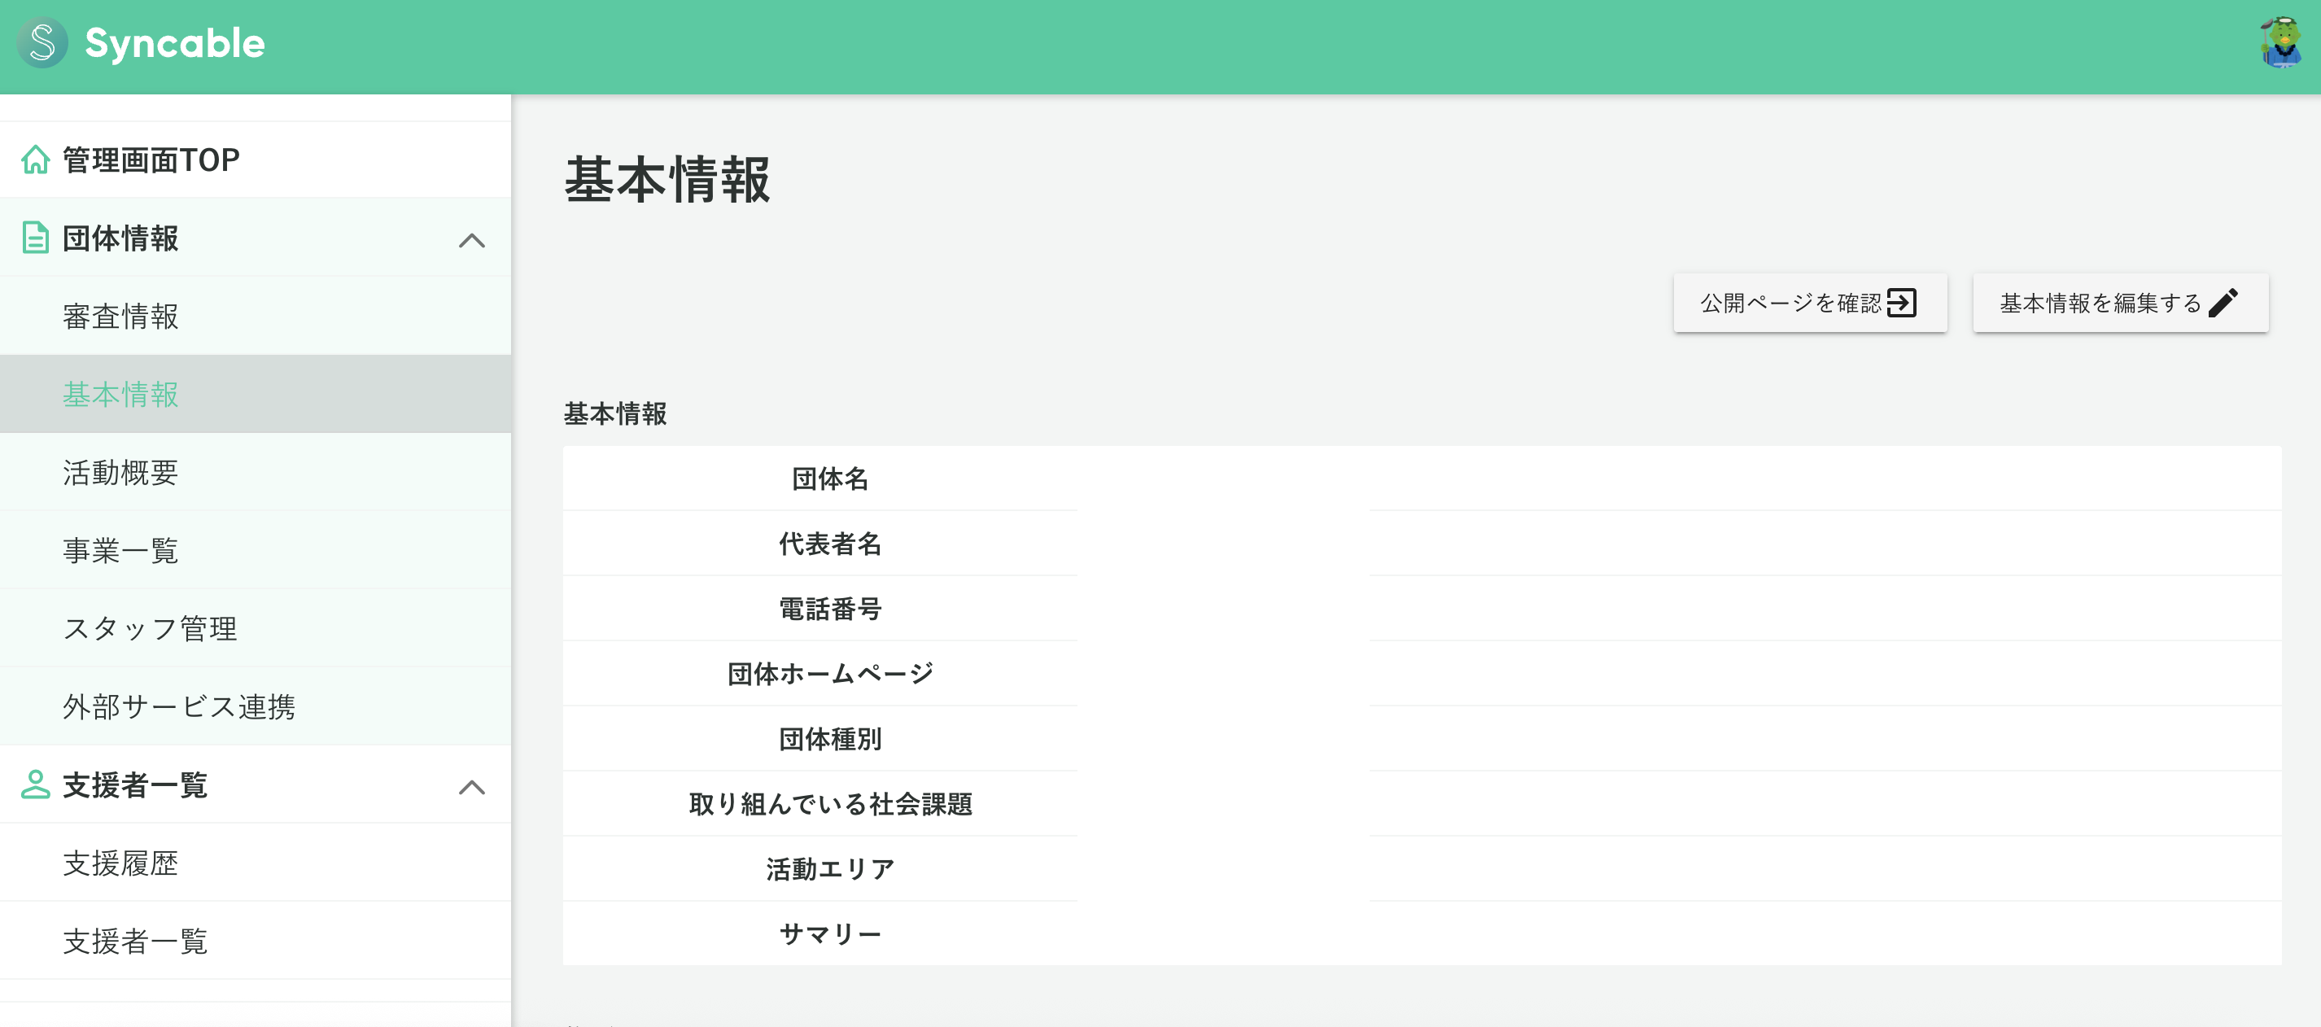The image size is (2321, 1027).
Task: Click the Syncable logo in the header
Action: 144,43
